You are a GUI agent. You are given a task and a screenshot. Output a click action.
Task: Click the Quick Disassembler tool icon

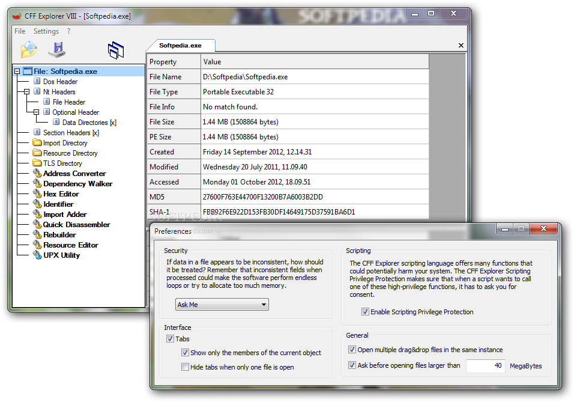[37, 224]
